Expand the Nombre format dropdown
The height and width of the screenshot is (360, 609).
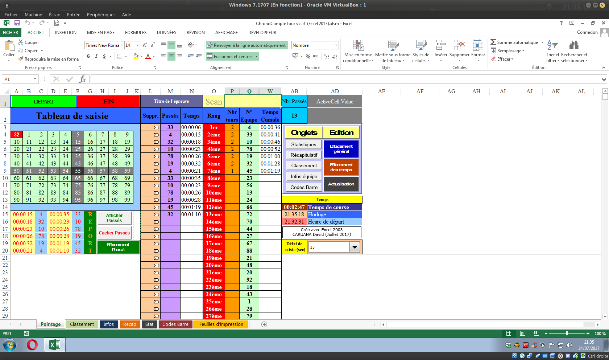click(x=336, y=45)
